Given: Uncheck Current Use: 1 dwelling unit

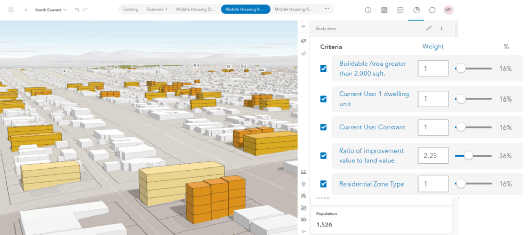Looking at the screenshot, I should 324,99.
